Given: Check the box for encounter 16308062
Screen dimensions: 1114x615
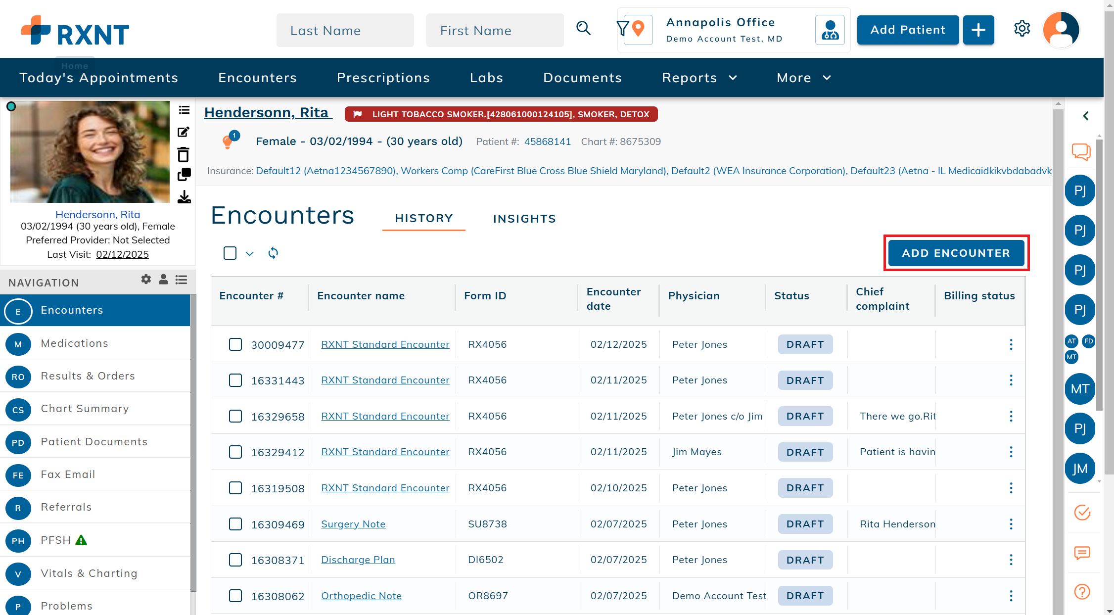Looking at the screenshot, I should [x=235, y=596].
